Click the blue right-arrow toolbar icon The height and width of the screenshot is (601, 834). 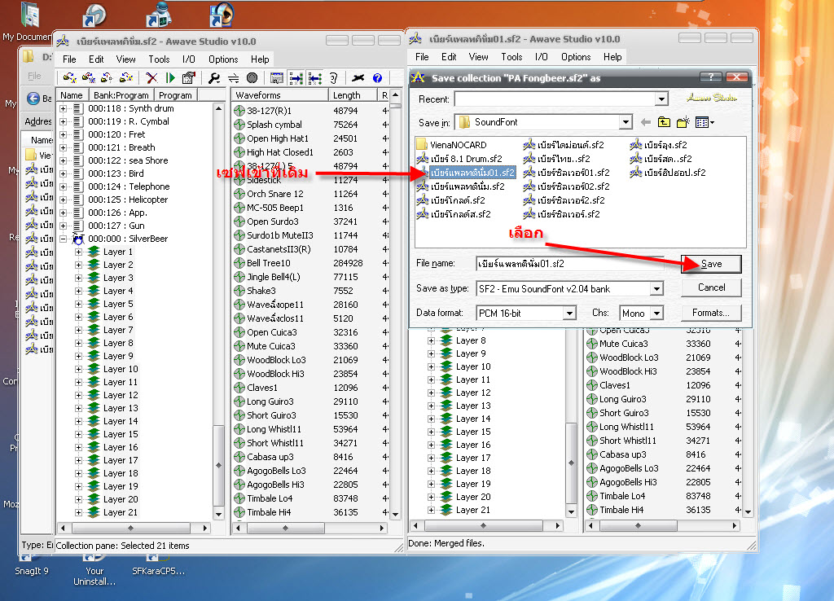click(296, 78)
